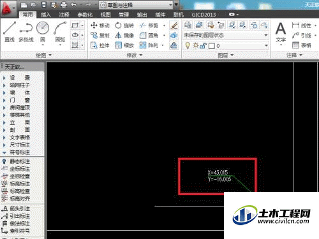
Task: Select the 拉伸 stretch tool
Action: (x=100, y=45)
